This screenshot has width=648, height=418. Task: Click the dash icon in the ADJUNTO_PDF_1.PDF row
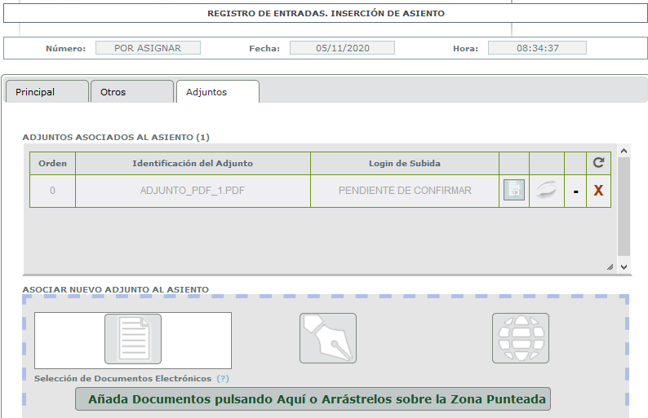575,191
